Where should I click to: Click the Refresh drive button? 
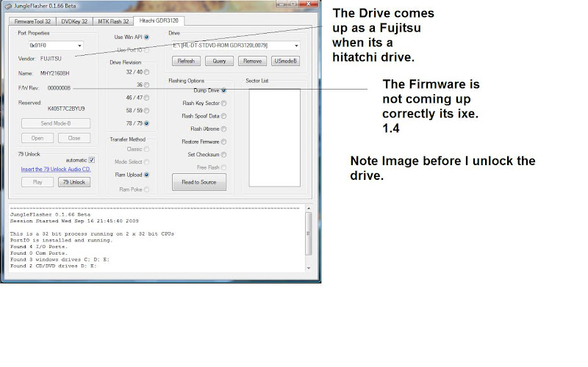(x=186, y=61)
